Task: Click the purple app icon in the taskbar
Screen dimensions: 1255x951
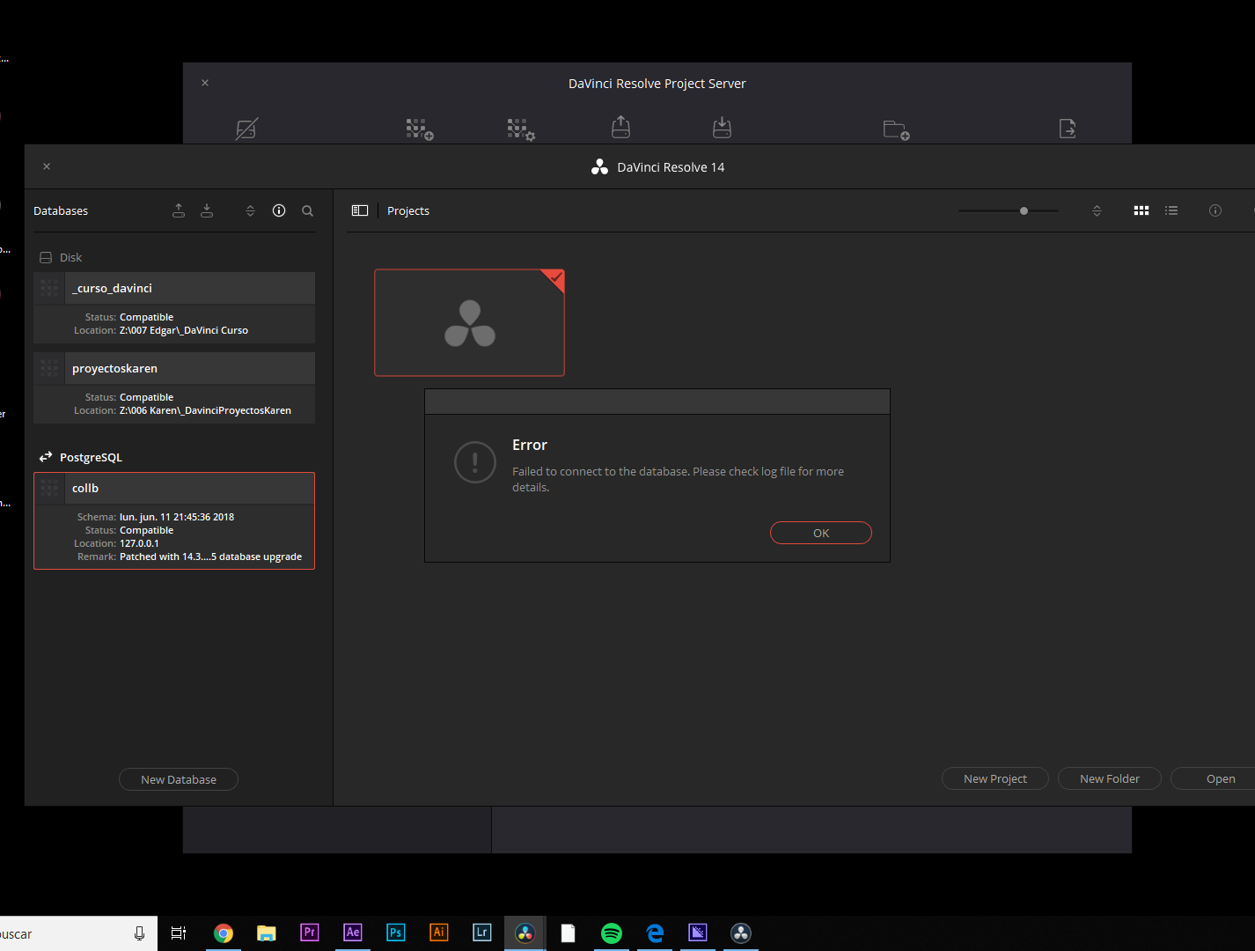Action: point(698,933)
